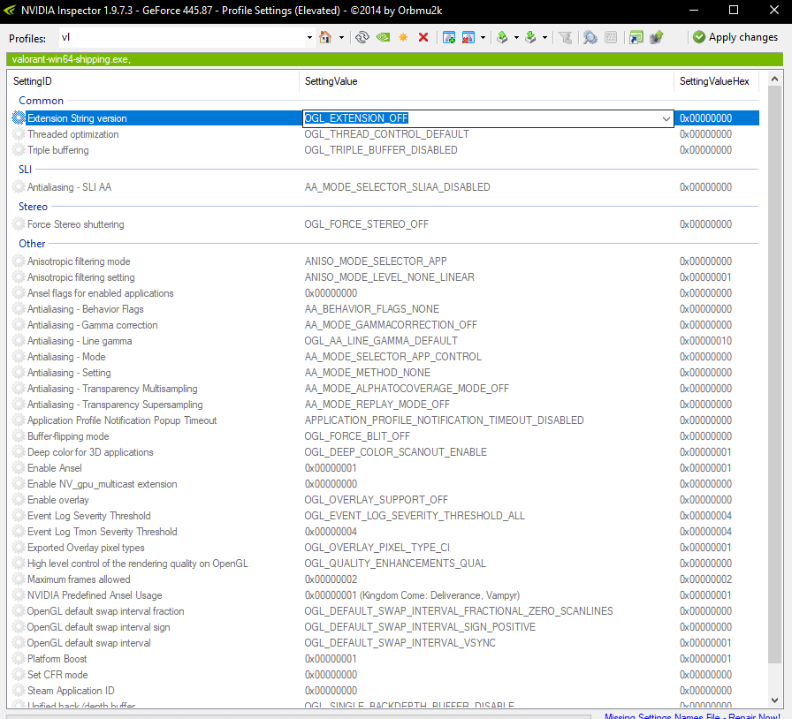Click the gear icon beside Platform Boost

tap(19, 659)
